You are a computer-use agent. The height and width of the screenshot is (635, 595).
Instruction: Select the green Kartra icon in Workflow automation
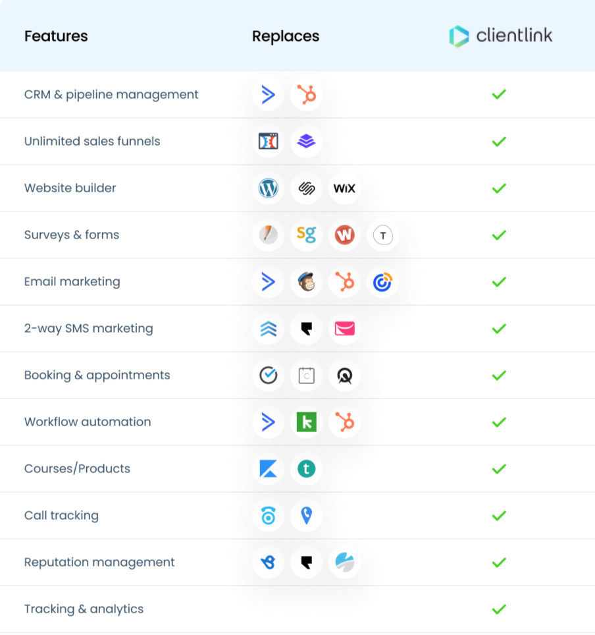[306, 422]
